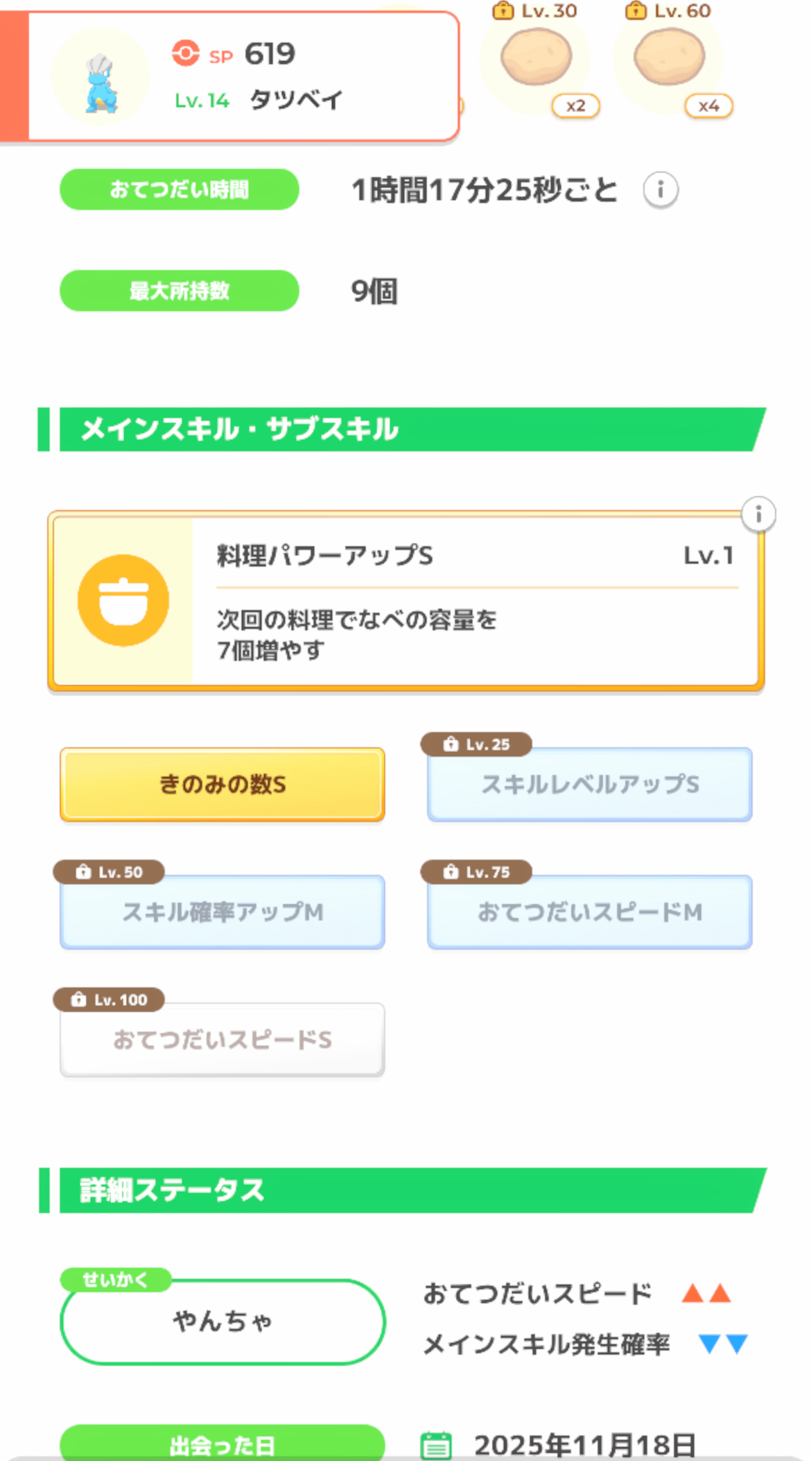Tap the 出会った日 green label
This screenshot has width=811, height=1461.
pyautogui.click(x=222, y=1444)
